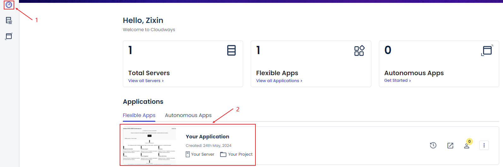Screen dimensions: 503x167
Task: Open the application history clock icon
Action: point(433,145)
